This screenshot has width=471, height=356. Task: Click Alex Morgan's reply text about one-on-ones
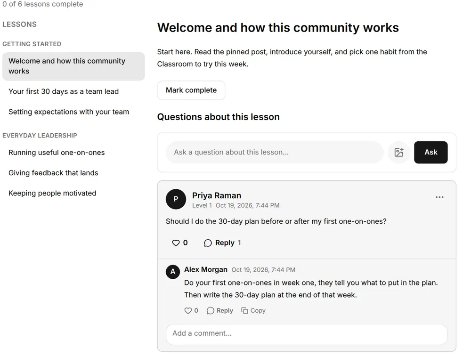[311, 289]
